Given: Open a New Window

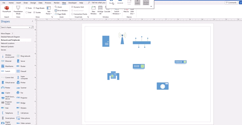Looking at the screenshot, I should click(x=93, y=10).
